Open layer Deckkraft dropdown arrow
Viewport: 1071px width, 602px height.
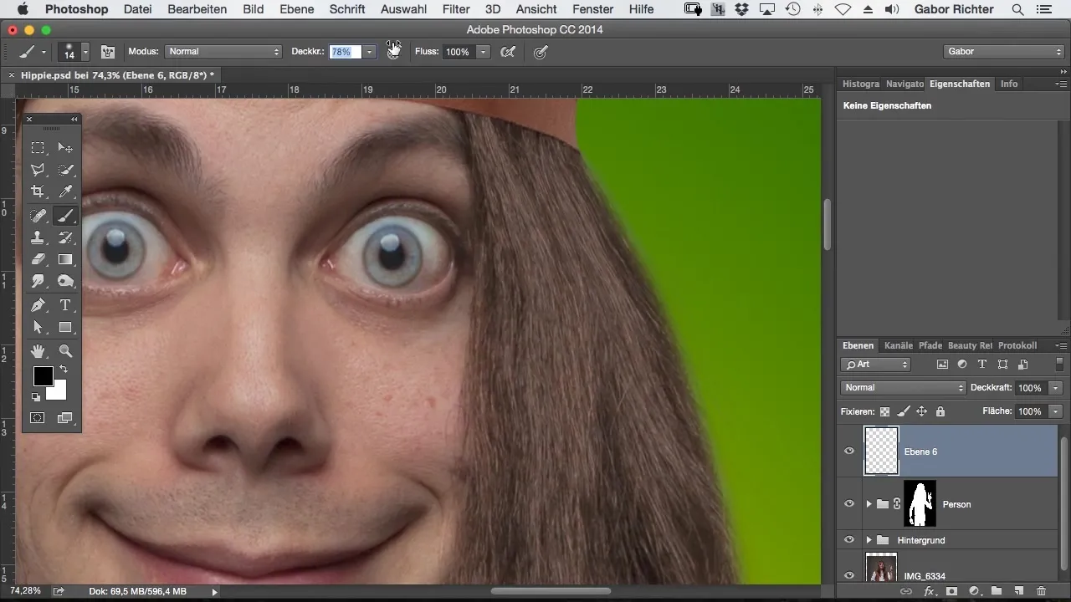tap(1056, 388)
